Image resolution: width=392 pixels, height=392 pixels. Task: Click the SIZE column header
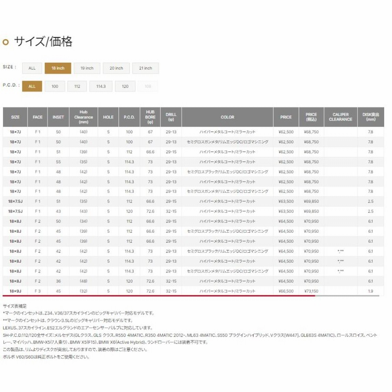pyautogui.click(x=15, y=117)
